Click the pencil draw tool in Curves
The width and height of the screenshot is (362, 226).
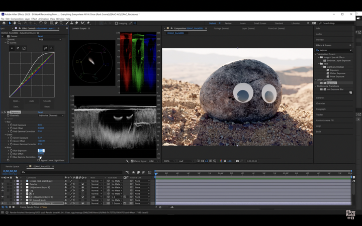click(51, 48)
